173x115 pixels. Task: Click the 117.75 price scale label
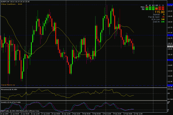pos(170,27)
